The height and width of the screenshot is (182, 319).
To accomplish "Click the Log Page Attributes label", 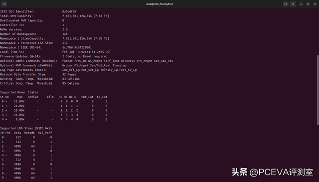I will pyautogui.click(x=23, y=70).
